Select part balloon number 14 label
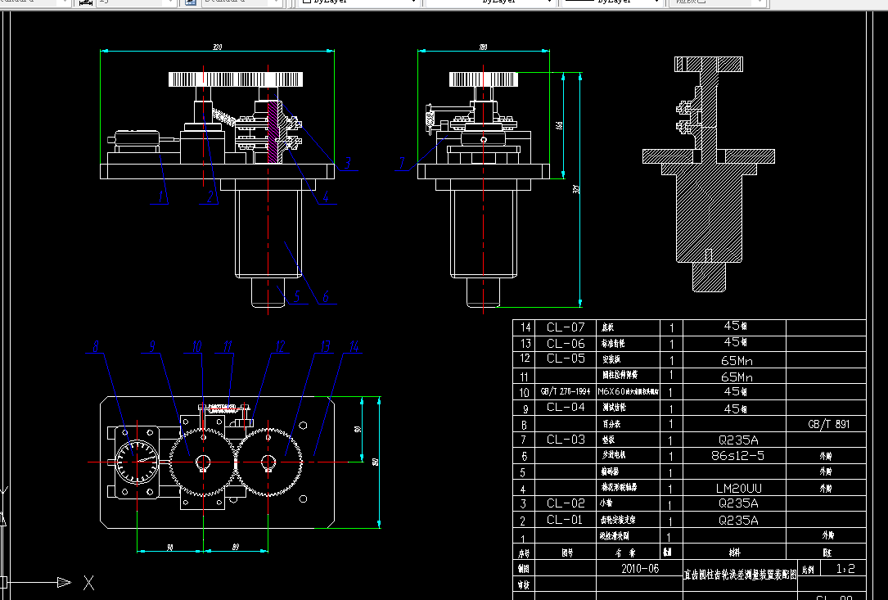The height and width of the screenshot is (600, 888). [x=354, y=346]
